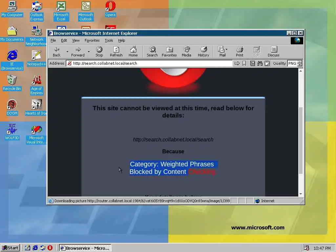Select the Microsoft Visual InterDev shortcut
This screenshot has height=252, width=336.
(x=36, y=134)
